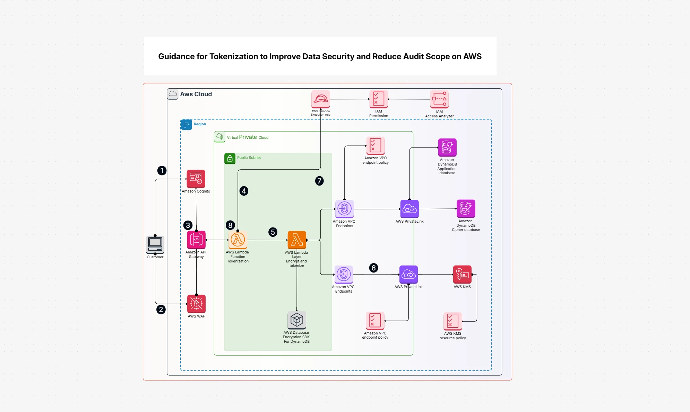
Task: Click the 'AWS KMS' label under key icon
Action: click(x=462, y=287)
